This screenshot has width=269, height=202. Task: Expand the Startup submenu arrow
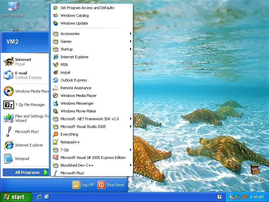(x=131, y=49)
